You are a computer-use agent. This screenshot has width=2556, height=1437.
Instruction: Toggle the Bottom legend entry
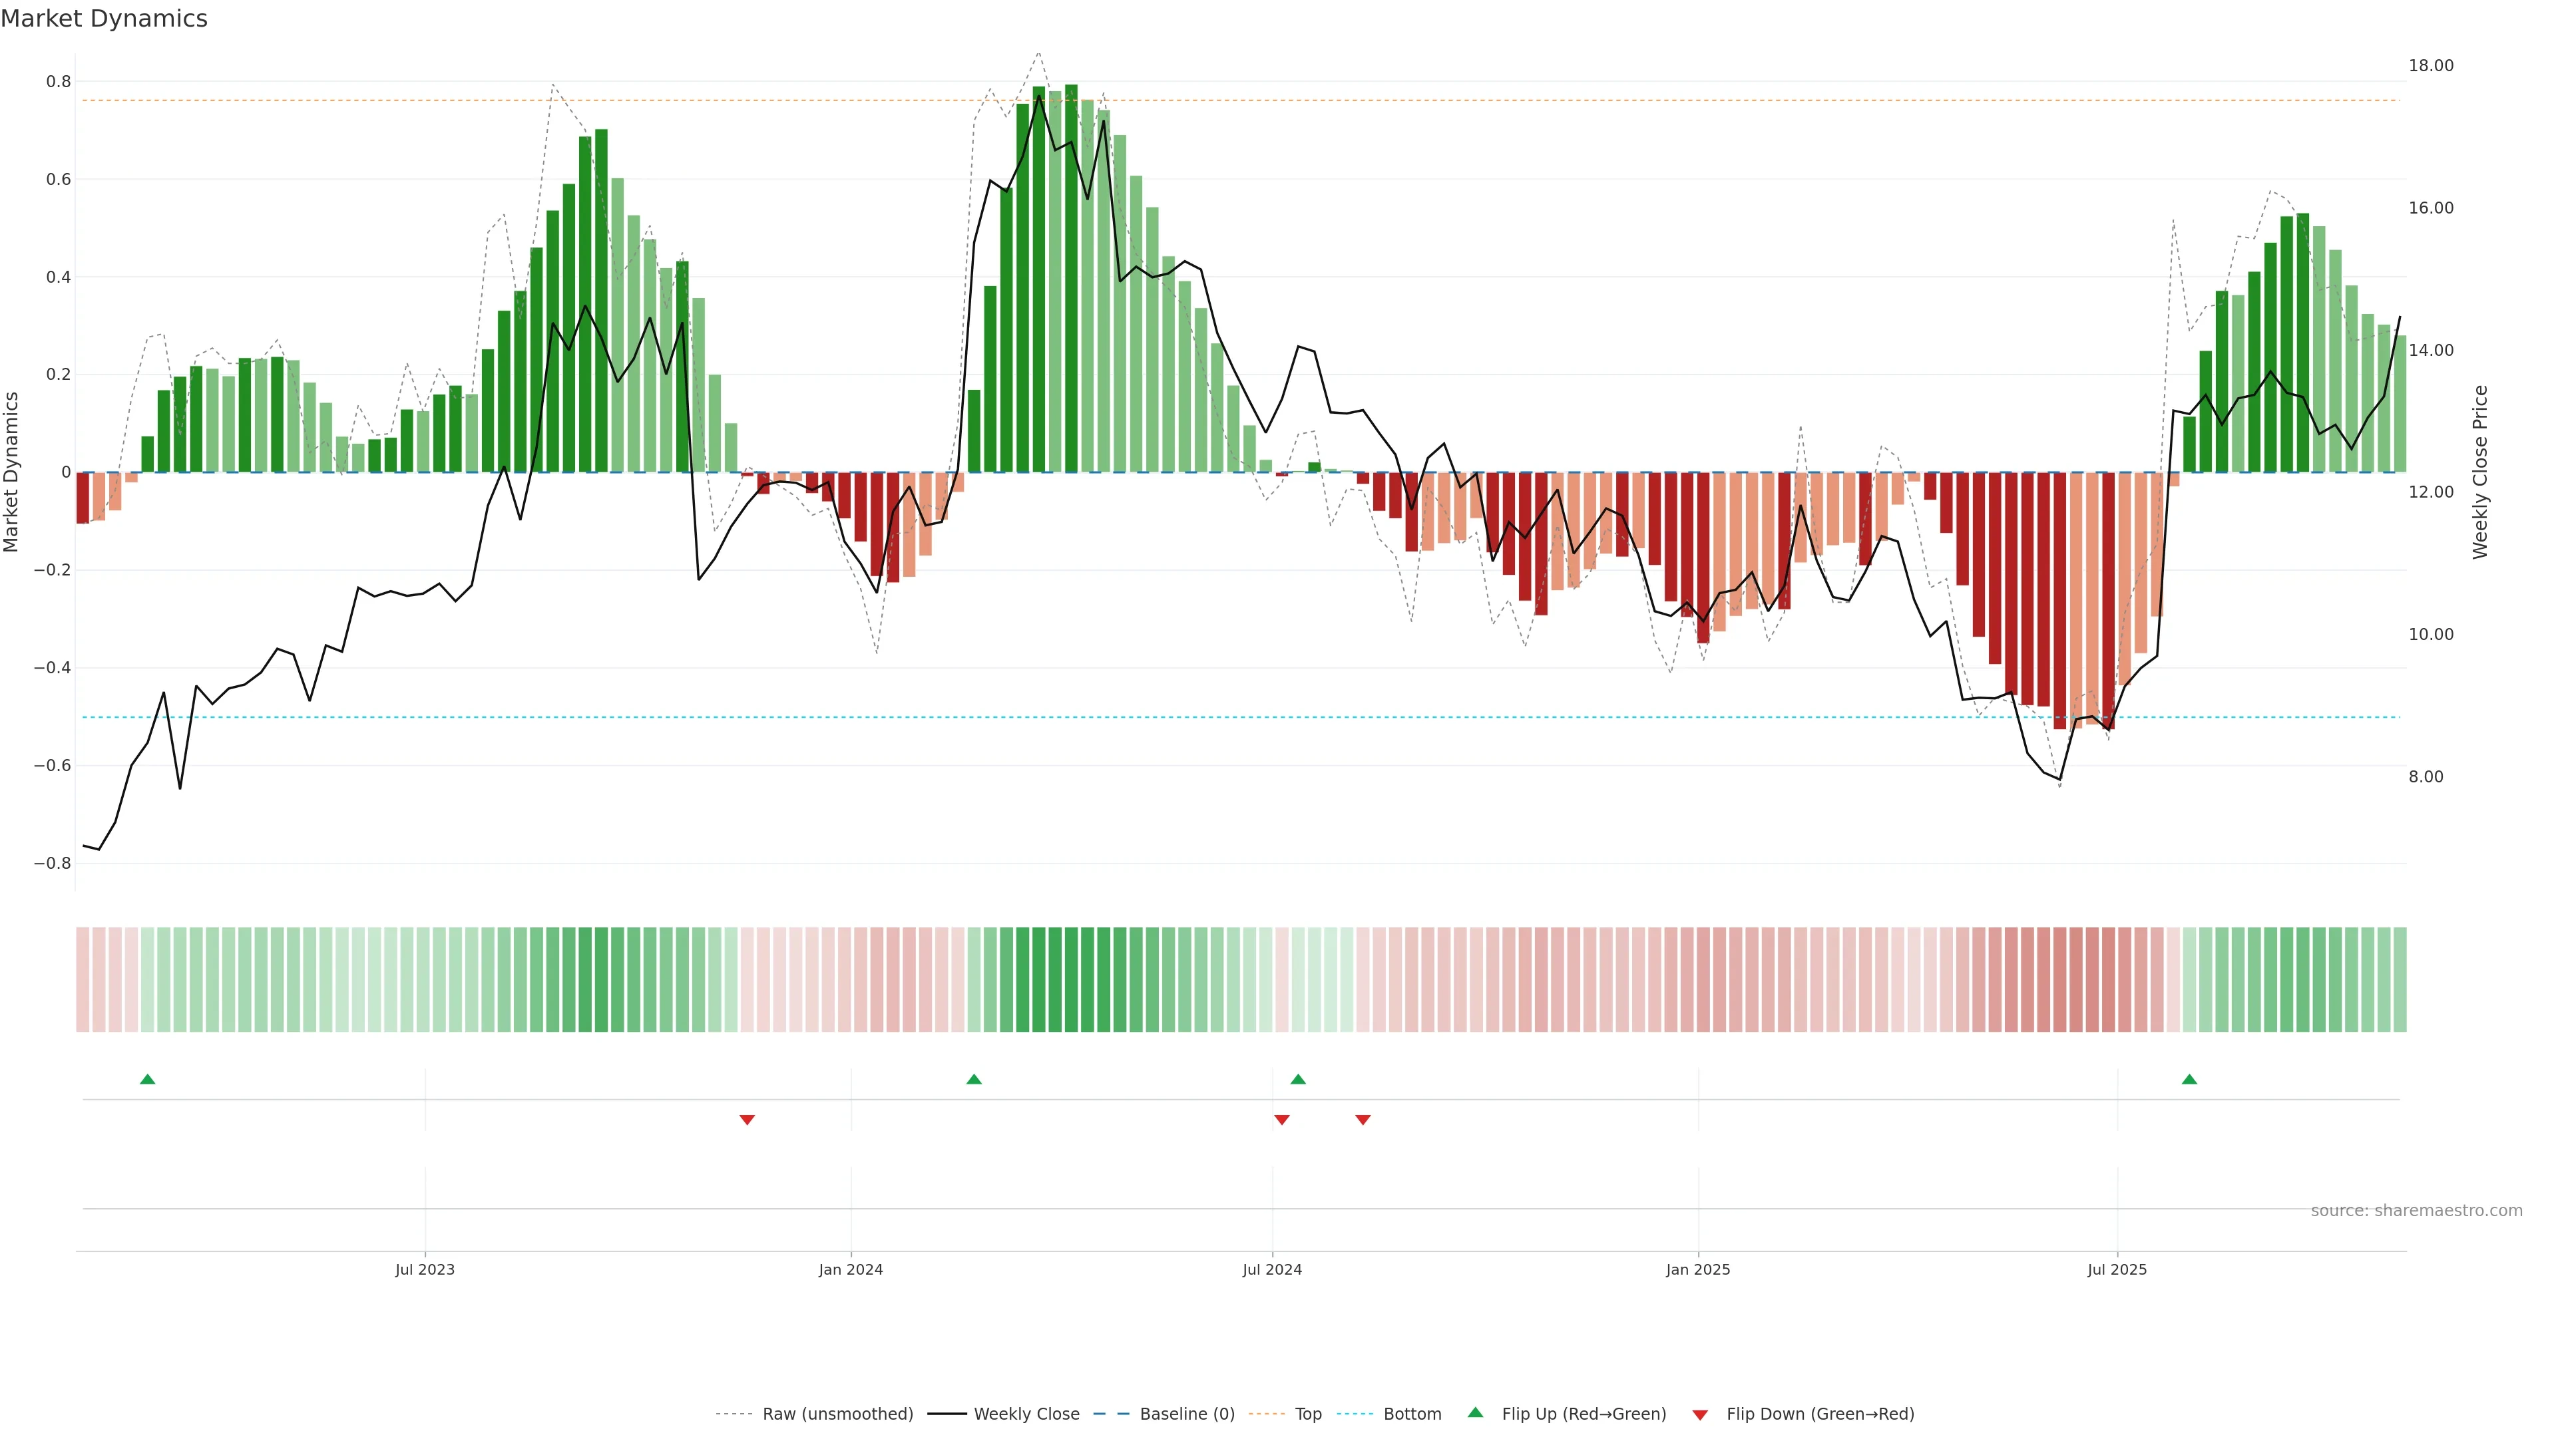click(x=1412, y=1414)
